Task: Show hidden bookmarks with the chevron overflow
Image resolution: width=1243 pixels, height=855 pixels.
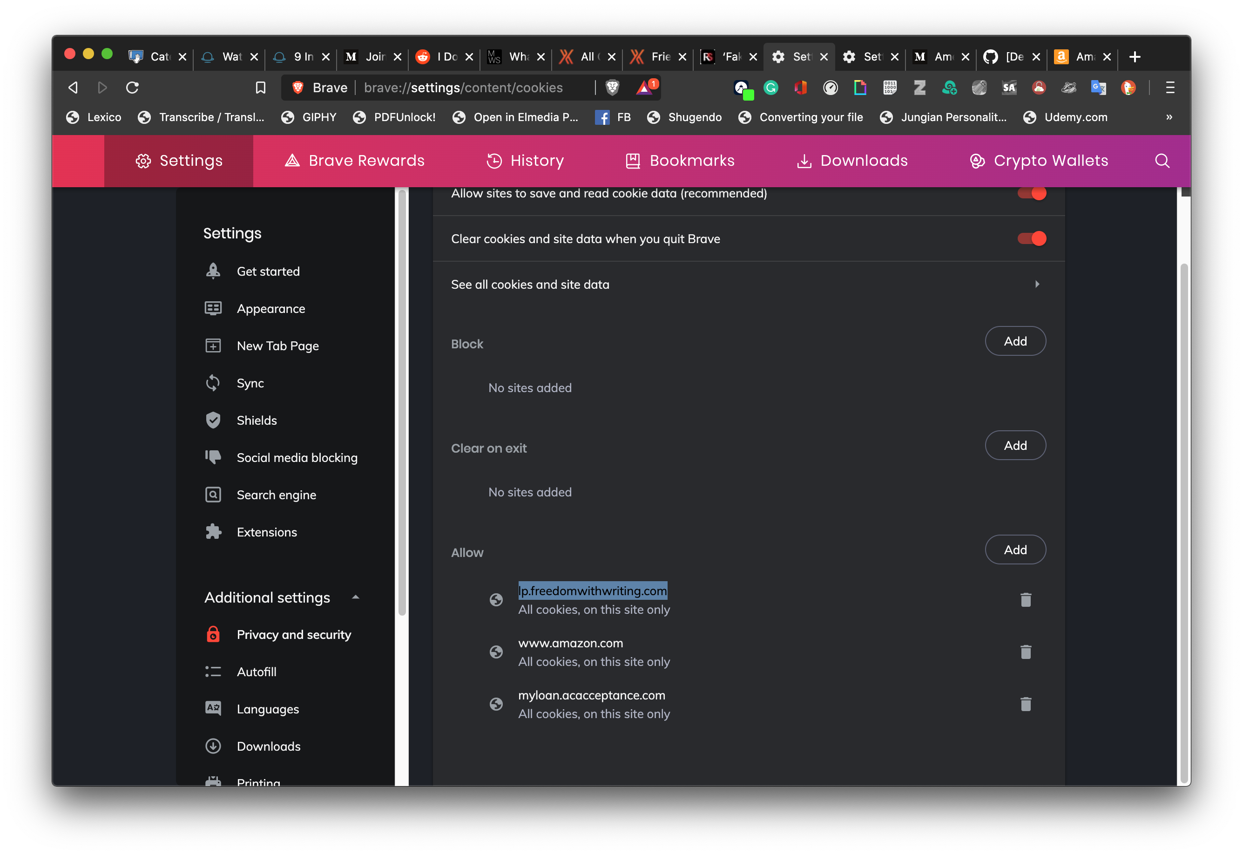Action: tap(1169, 117)
